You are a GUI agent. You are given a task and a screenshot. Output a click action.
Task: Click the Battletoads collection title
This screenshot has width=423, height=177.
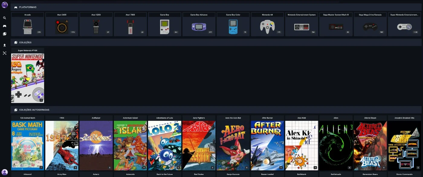(x=336, y=174)
